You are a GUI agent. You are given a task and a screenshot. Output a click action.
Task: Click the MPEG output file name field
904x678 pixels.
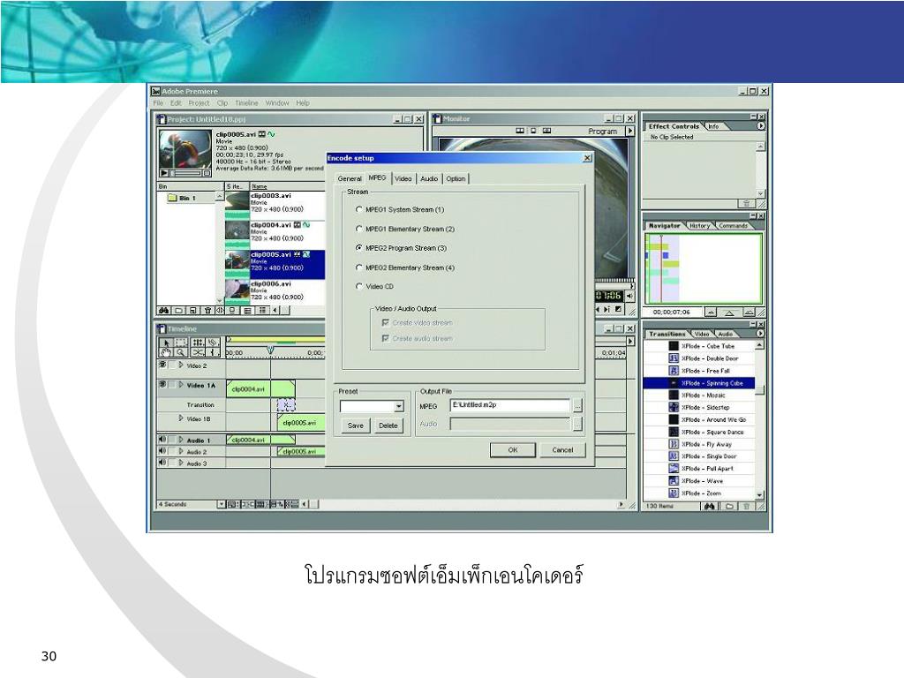[510, 405]
